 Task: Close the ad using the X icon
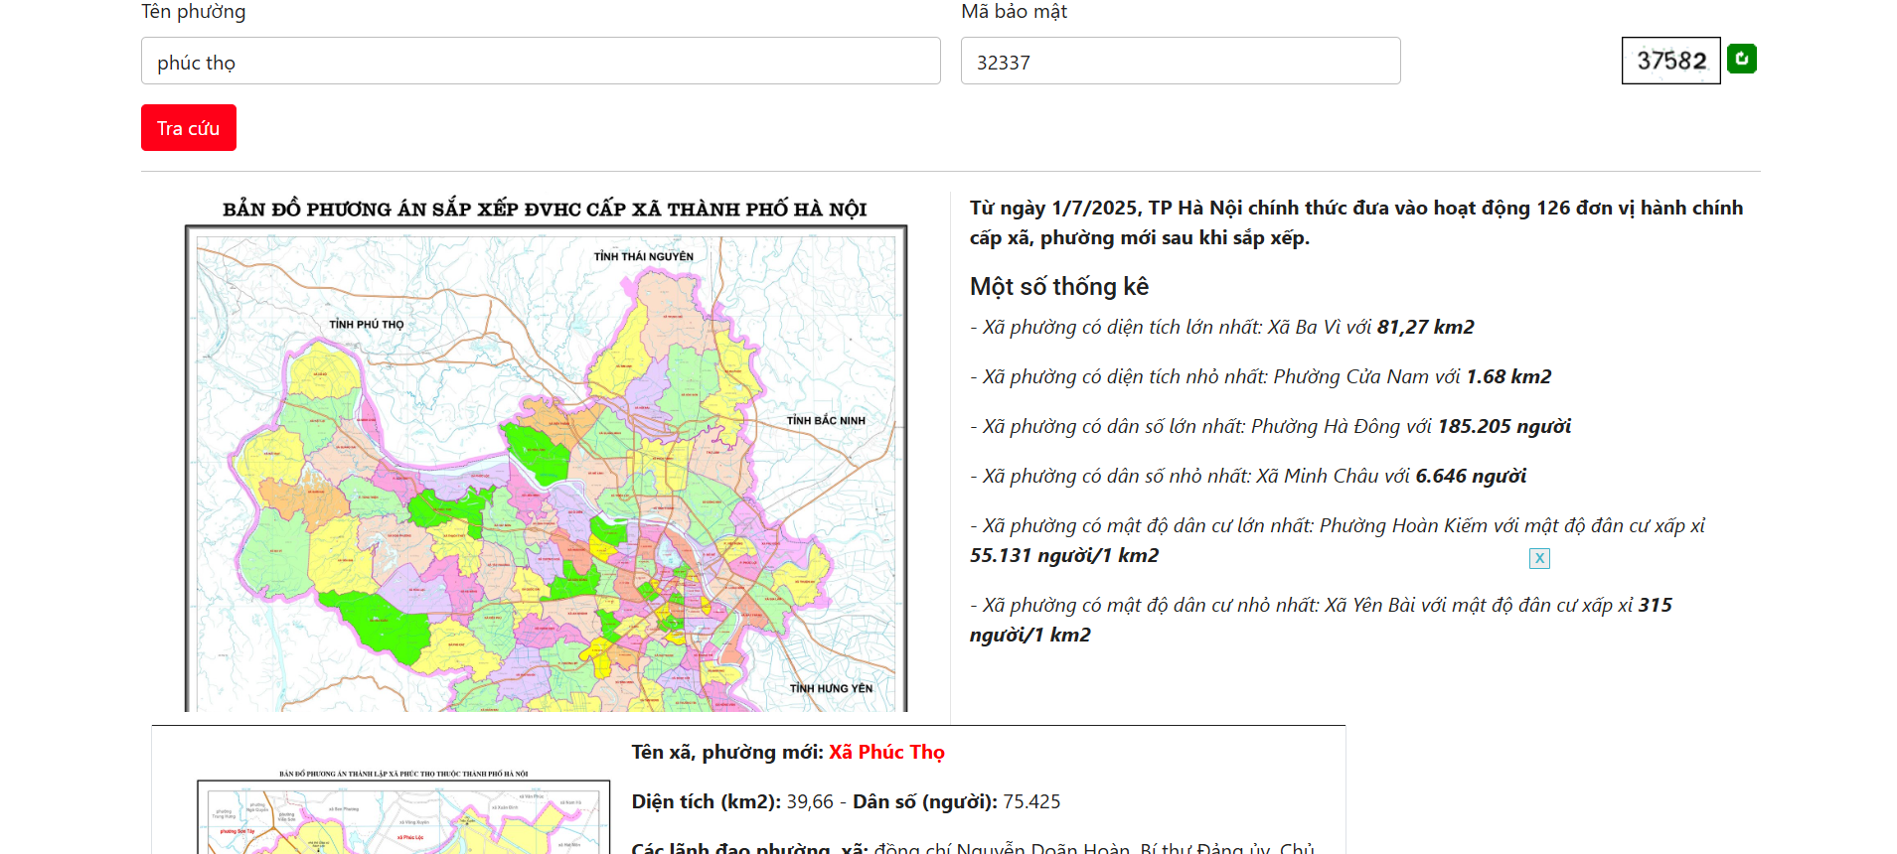[x=1539, y=558]
